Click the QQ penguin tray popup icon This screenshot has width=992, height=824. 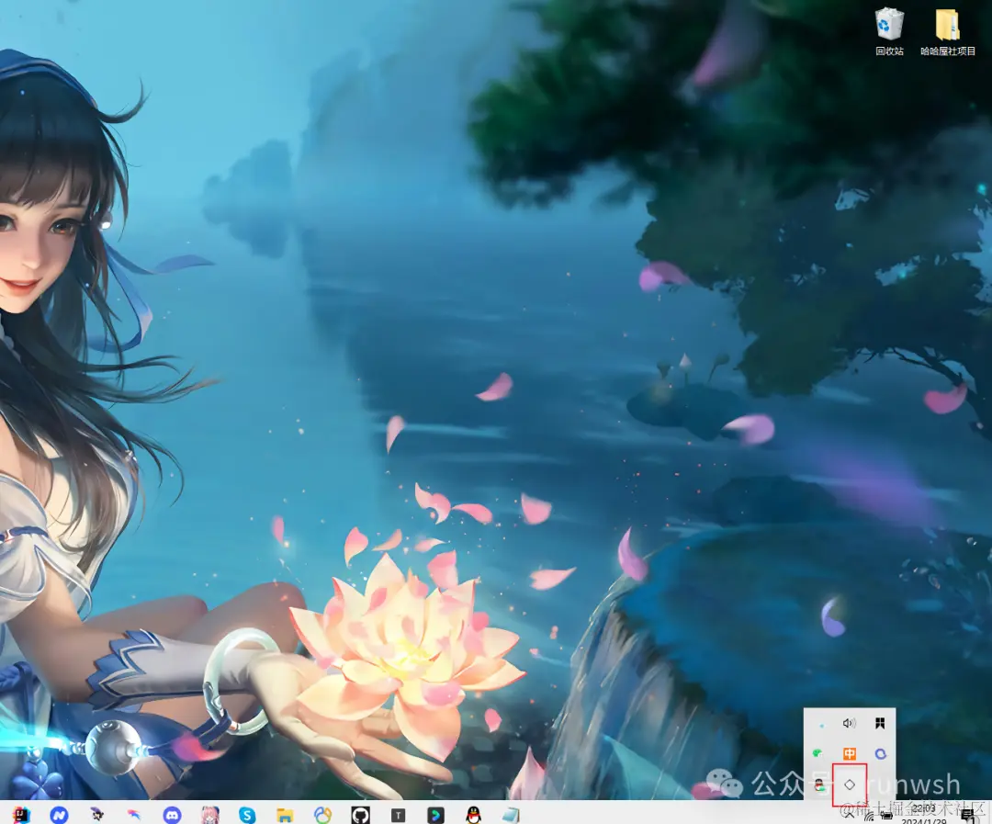(x=819, y=784)
